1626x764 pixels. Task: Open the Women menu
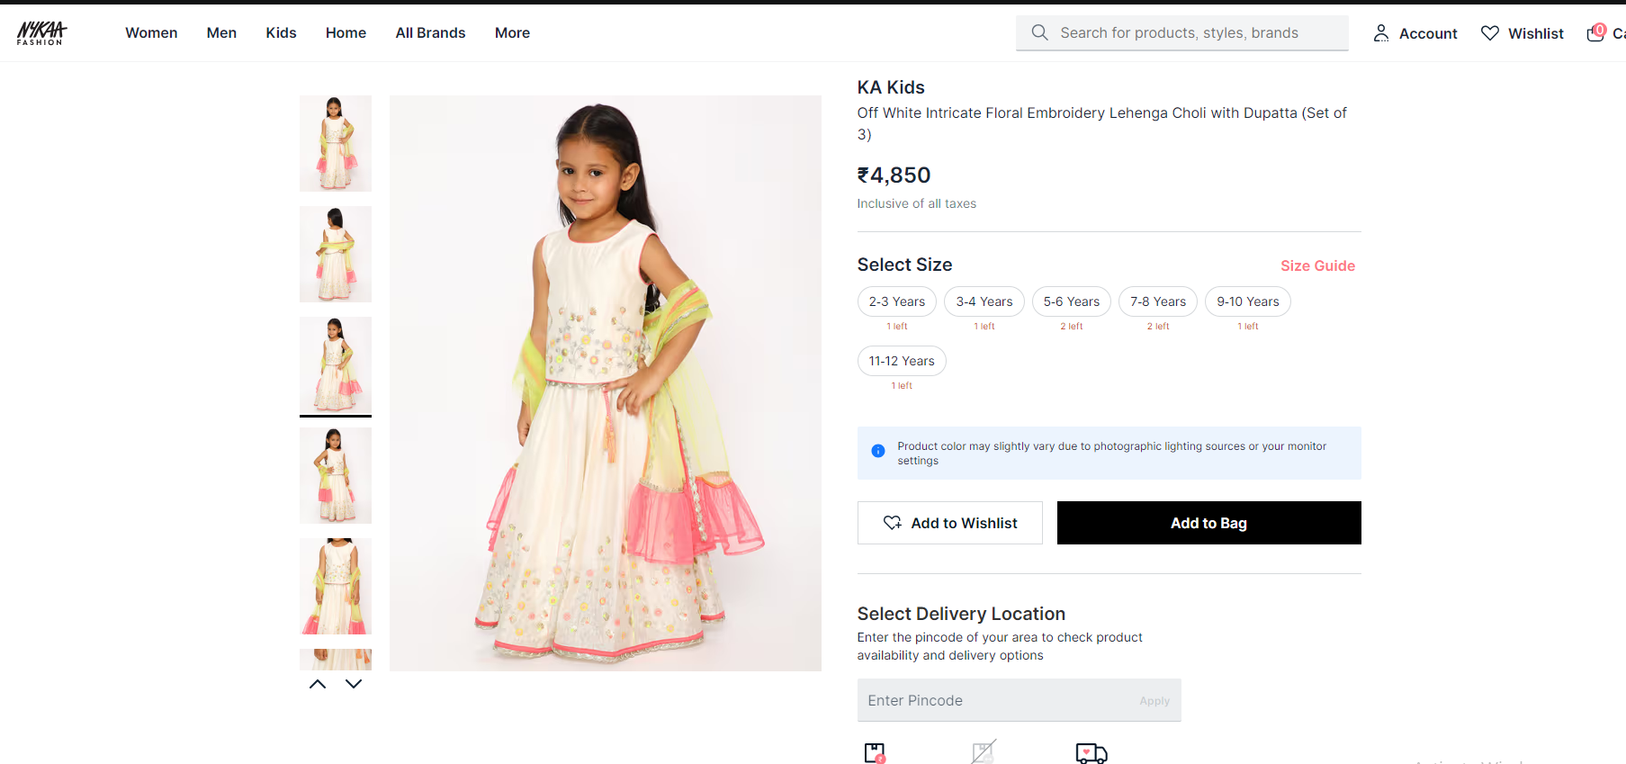151,33
